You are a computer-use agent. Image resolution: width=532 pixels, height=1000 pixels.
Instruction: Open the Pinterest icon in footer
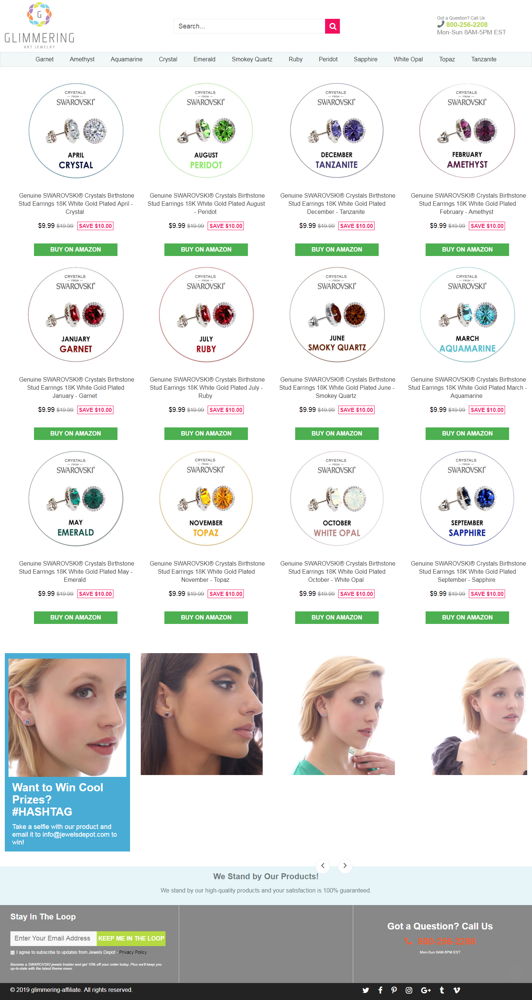tap(394, 990)
